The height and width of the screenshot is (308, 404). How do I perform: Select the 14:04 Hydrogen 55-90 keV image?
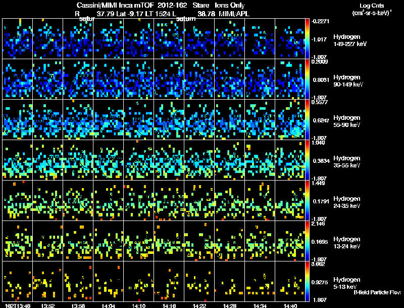[108, 119]
